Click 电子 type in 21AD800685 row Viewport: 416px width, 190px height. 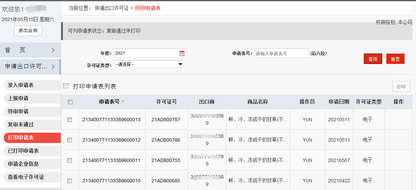pos(368,181)
